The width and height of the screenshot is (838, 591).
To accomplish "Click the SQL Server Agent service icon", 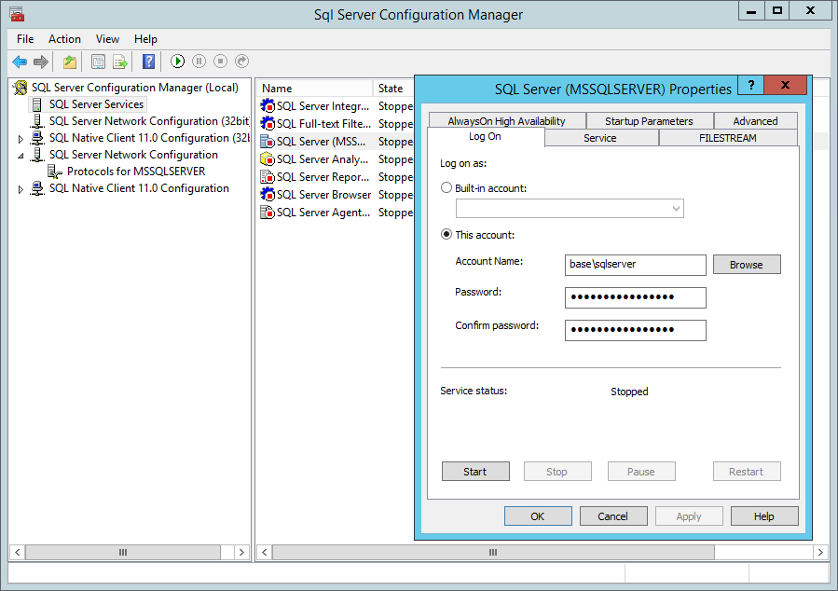I will point(268,213).
